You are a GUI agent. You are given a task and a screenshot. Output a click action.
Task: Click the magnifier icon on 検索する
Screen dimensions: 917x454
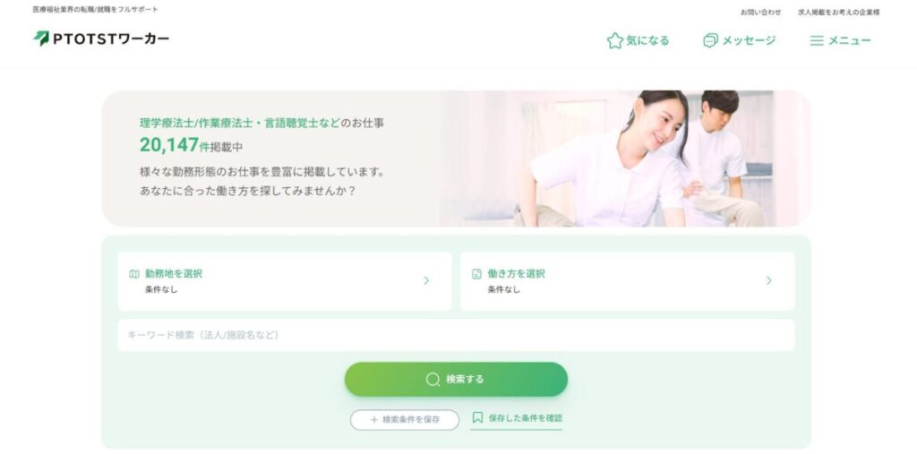(x=433, y=379)
